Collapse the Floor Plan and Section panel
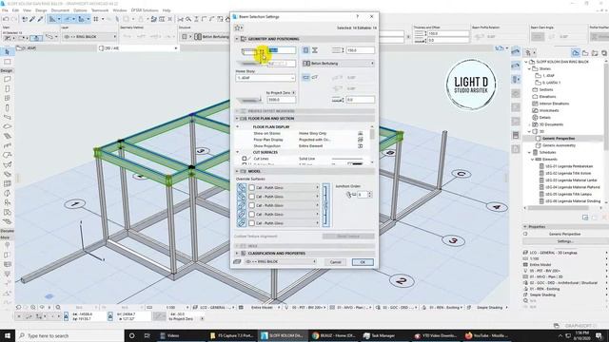The image size is (609, 342). tap(237, 118)
